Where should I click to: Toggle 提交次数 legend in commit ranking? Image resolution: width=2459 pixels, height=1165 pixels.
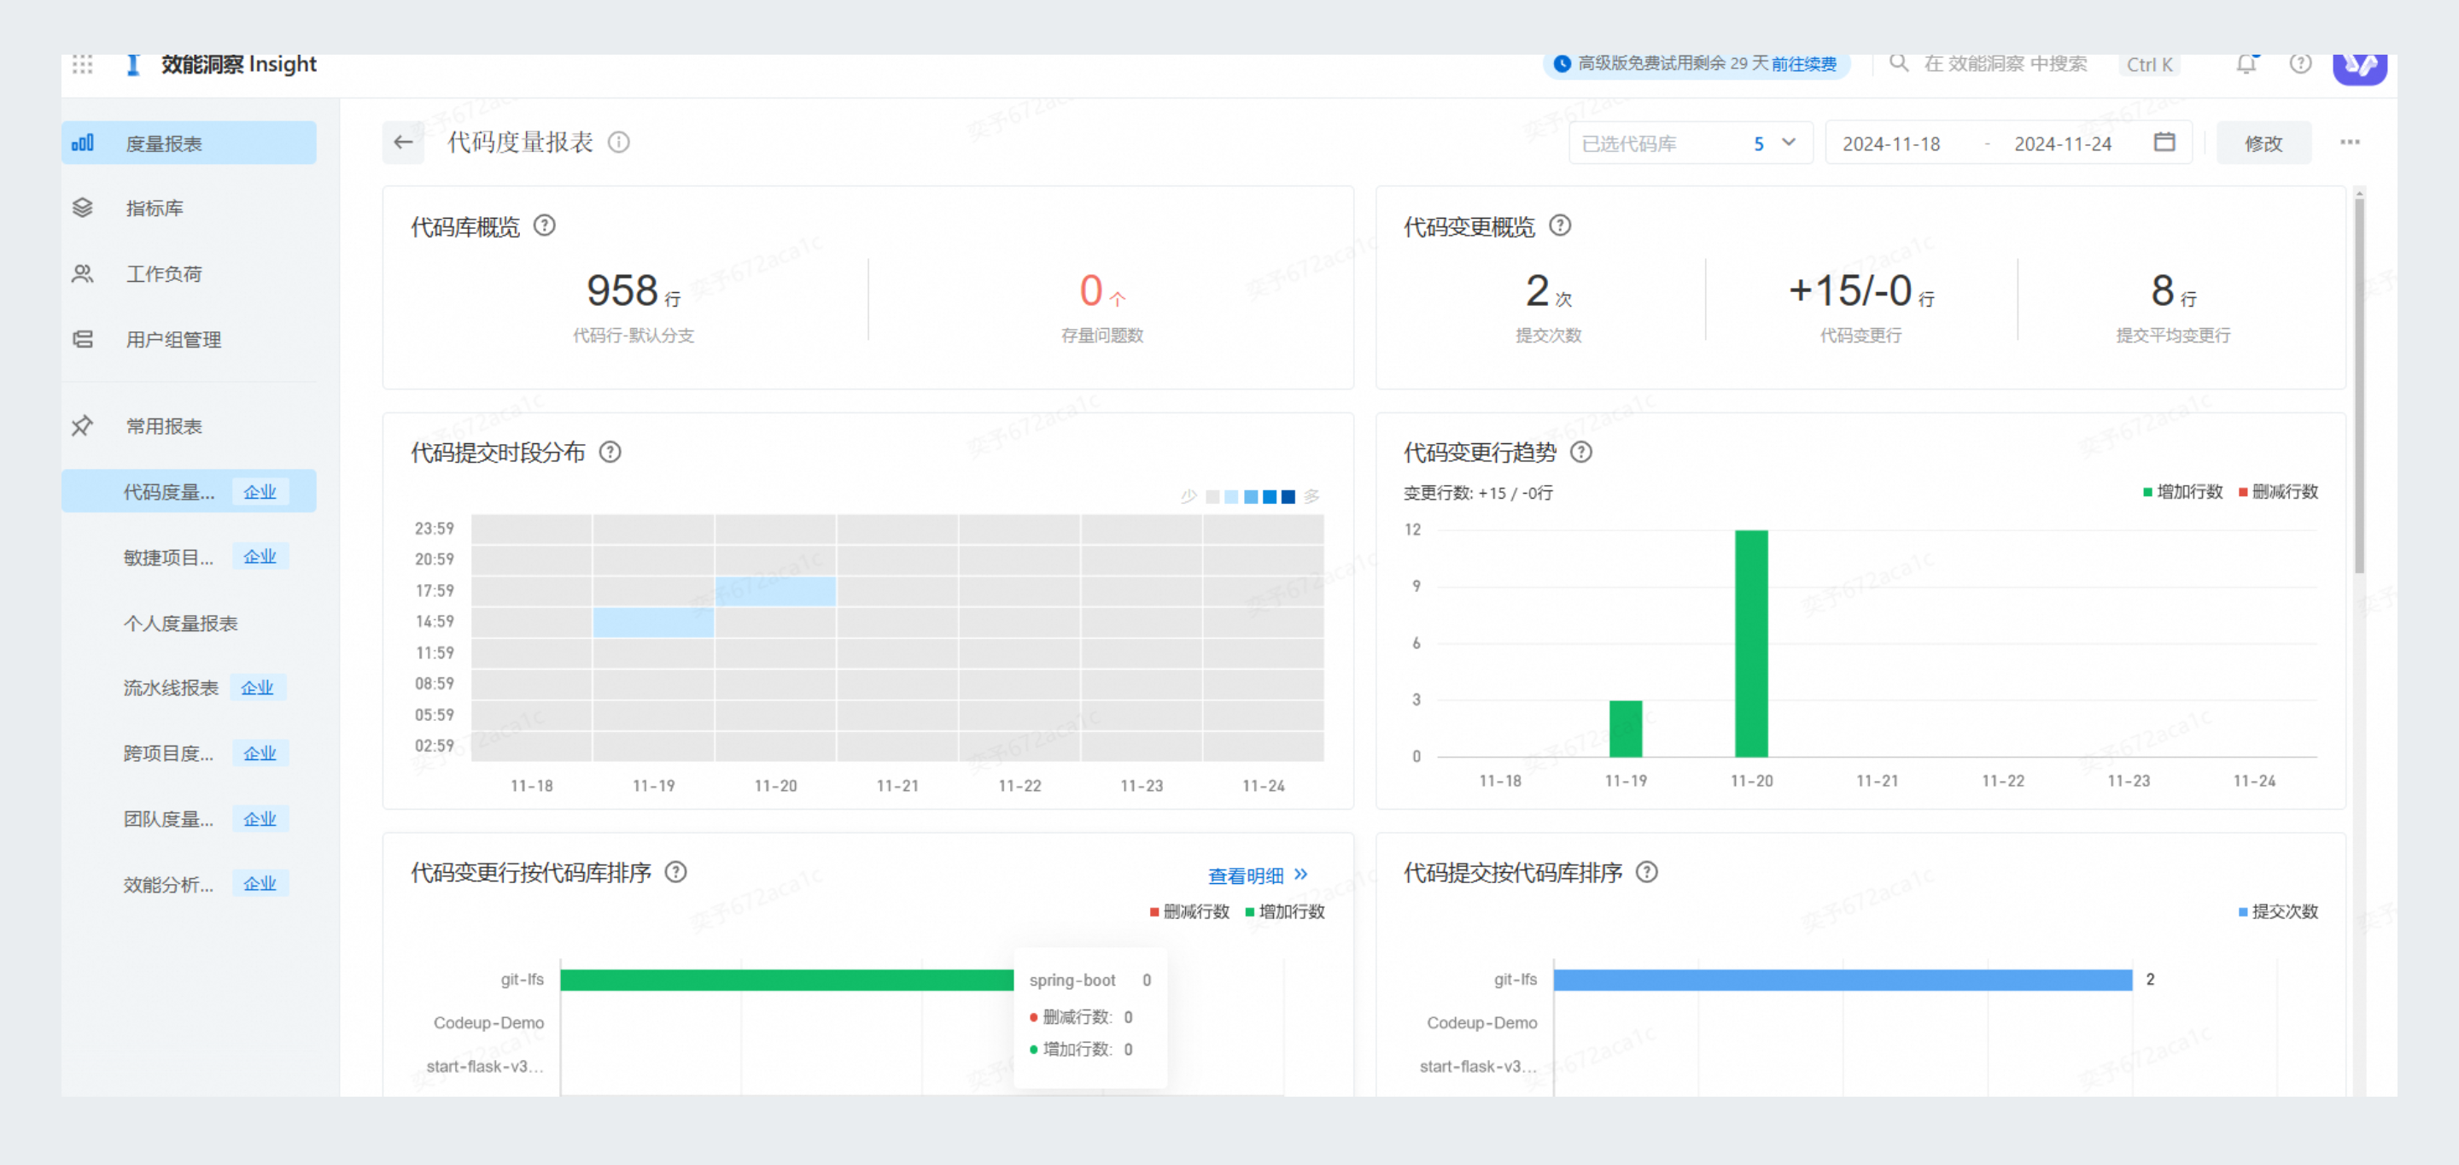point(2278,912)
